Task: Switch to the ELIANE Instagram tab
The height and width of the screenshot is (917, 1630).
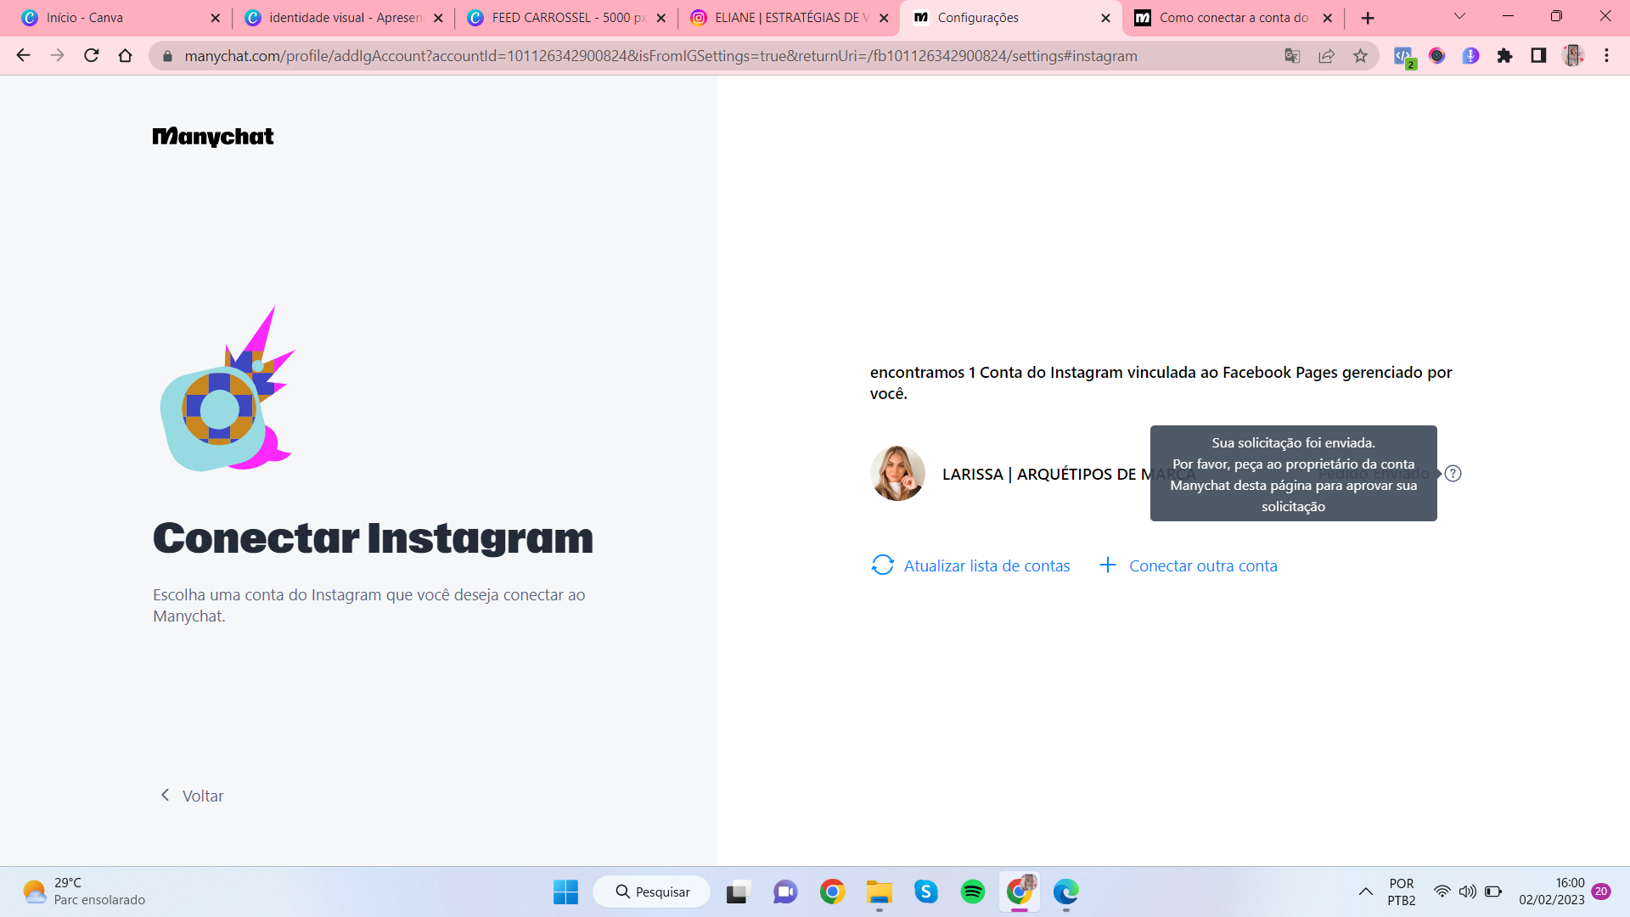Action: 788,18
